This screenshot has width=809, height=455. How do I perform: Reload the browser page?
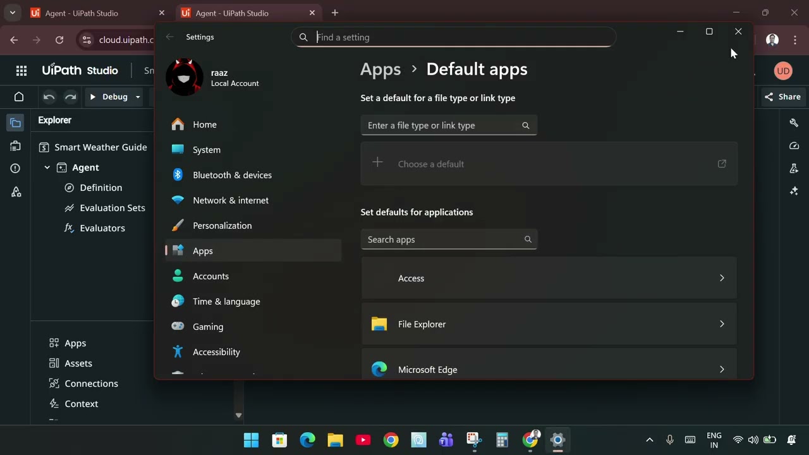pos(59,40)
